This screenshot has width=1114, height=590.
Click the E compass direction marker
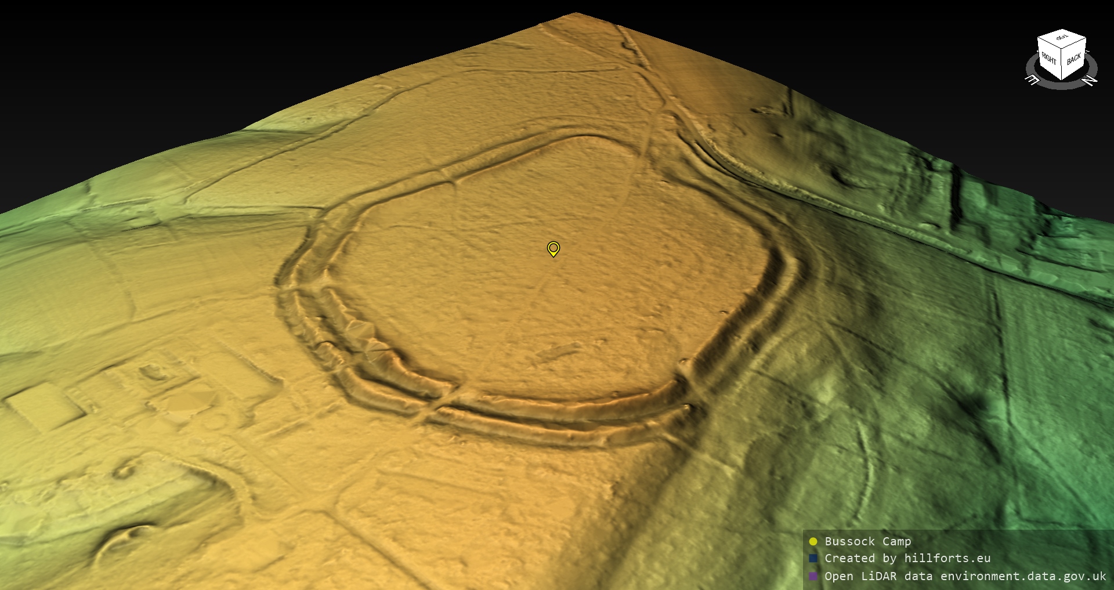click(1033, 79)
